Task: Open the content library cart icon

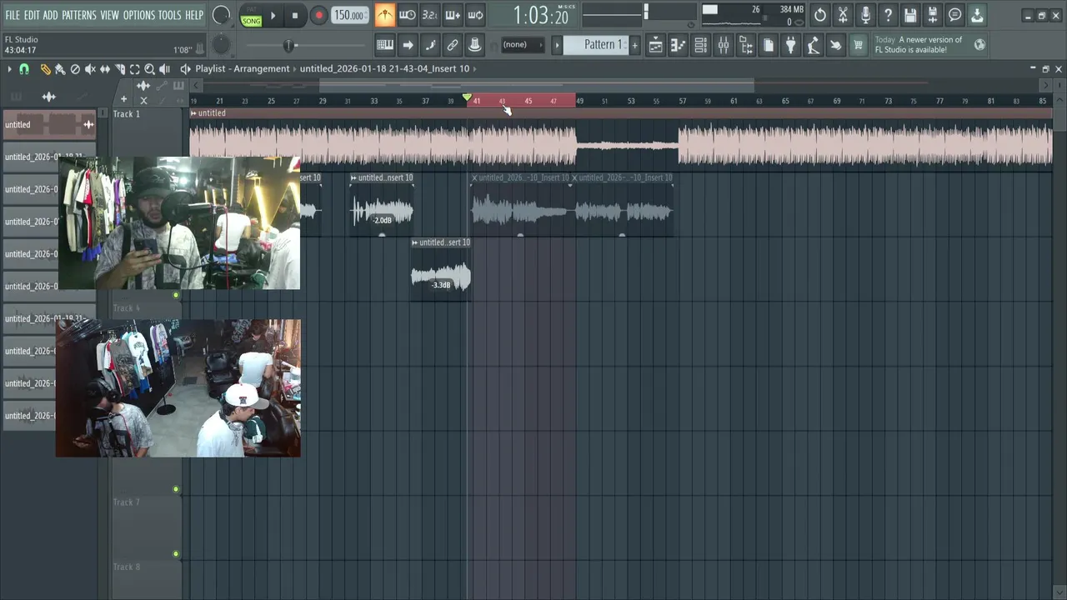Action: [858, 45]
